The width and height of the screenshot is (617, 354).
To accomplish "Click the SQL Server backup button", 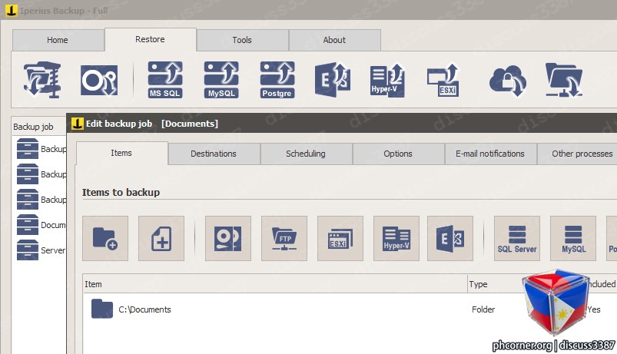I will click(x=517, y=238).
